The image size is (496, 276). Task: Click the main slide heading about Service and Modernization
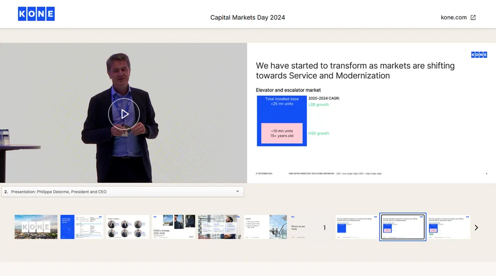[355, 71]
